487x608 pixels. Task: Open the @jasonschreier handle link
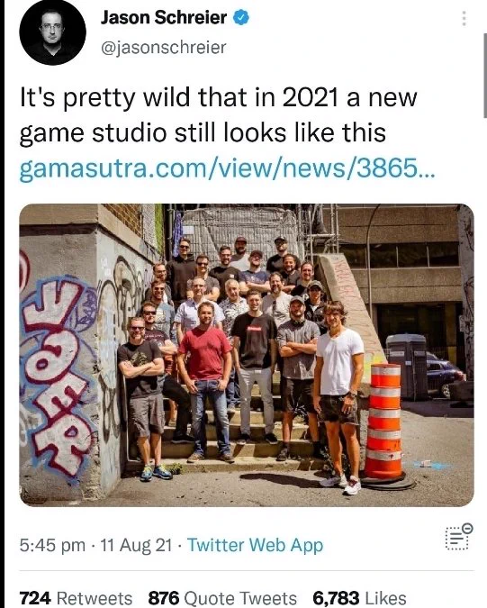[x=163, y=48]
